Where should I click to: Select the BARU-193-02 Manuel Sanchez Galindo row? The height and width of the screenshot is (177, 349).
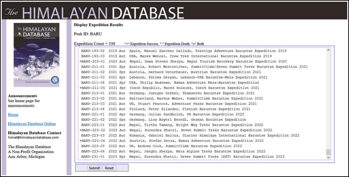[202, 51]
